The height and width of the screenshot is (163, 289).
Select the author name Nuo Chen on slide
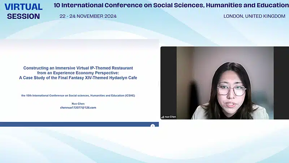click(x=78, y=104)
